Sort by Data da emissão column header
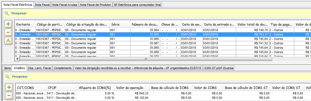311x101 pixels. pos(192,24)
